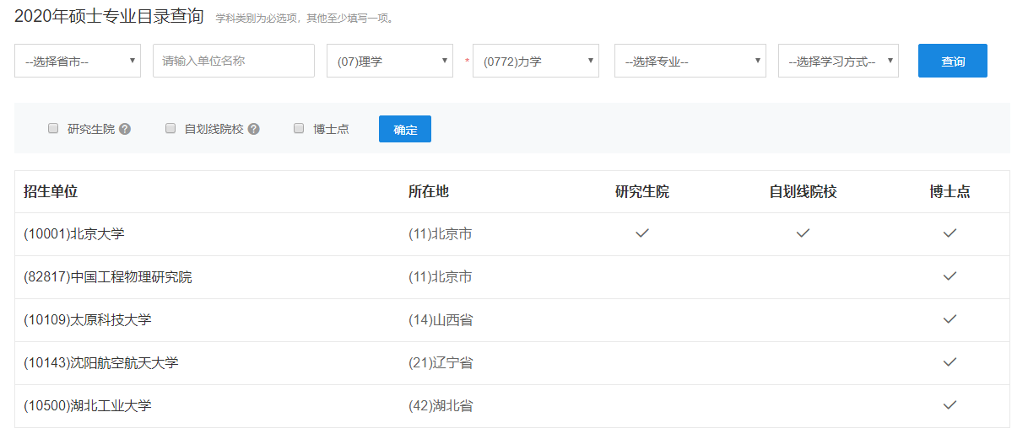Click (10143)沈阳航空航天大学 link
This screenshot has height=439, width=1028.
(101, 362)
